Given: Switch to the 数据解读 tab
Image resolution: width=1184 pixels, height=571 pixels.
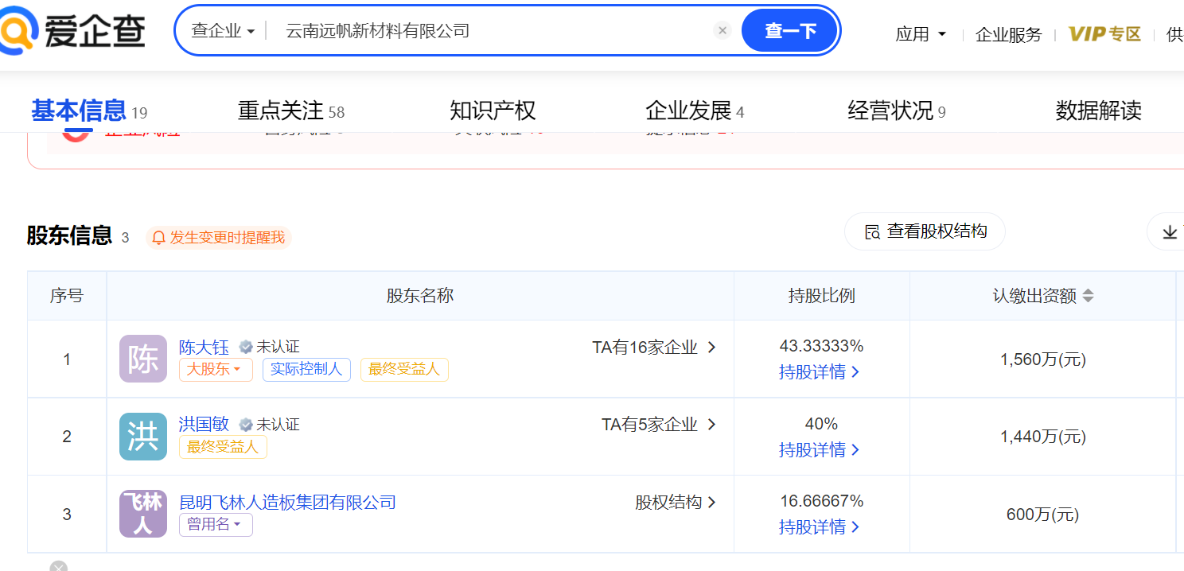Looking at the screenshot, I should pyautogui.click(x=1098, y=111).
